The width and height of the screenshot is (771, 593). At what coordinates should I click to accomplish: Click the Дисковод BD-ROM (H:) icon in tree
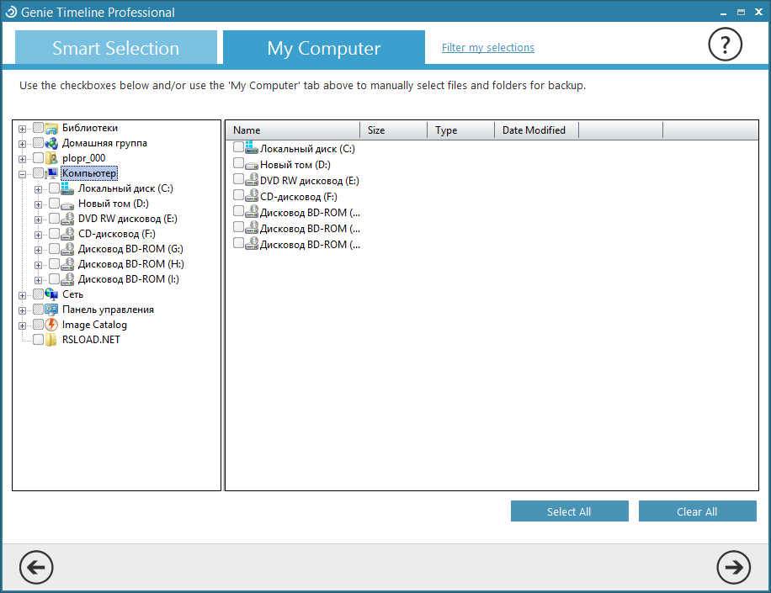tap(67, 264)
